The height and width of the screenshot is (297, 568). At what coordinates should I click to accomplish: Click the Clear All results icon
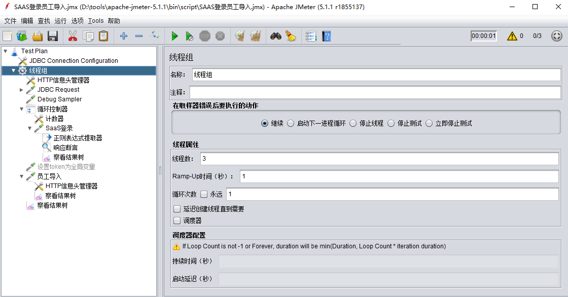pos(256,36)
